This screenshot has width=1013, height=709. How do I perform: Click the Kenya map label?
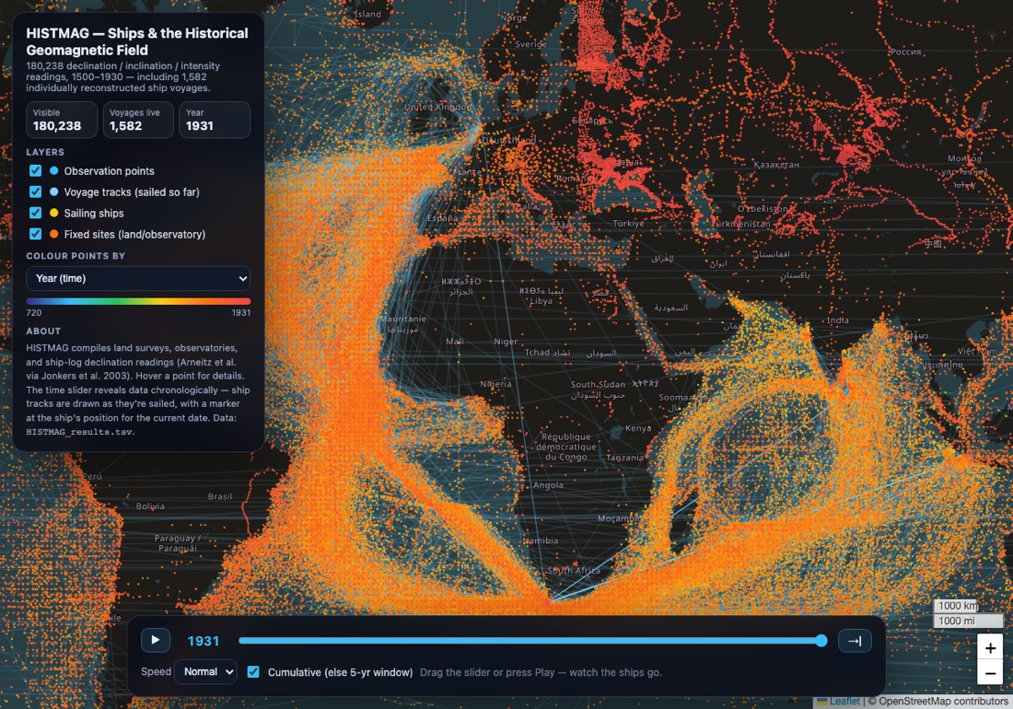638,428
